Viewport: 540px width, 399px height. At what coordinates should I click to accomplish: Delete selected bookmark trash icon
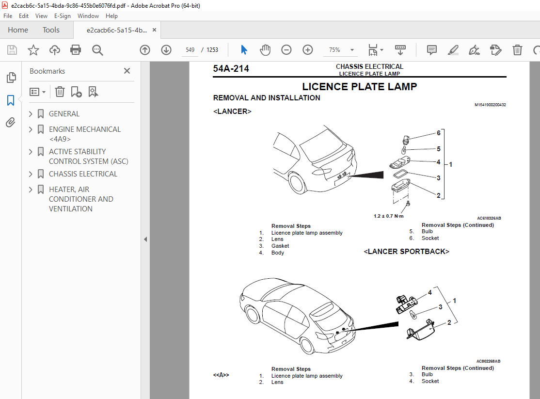coord(60,92)
